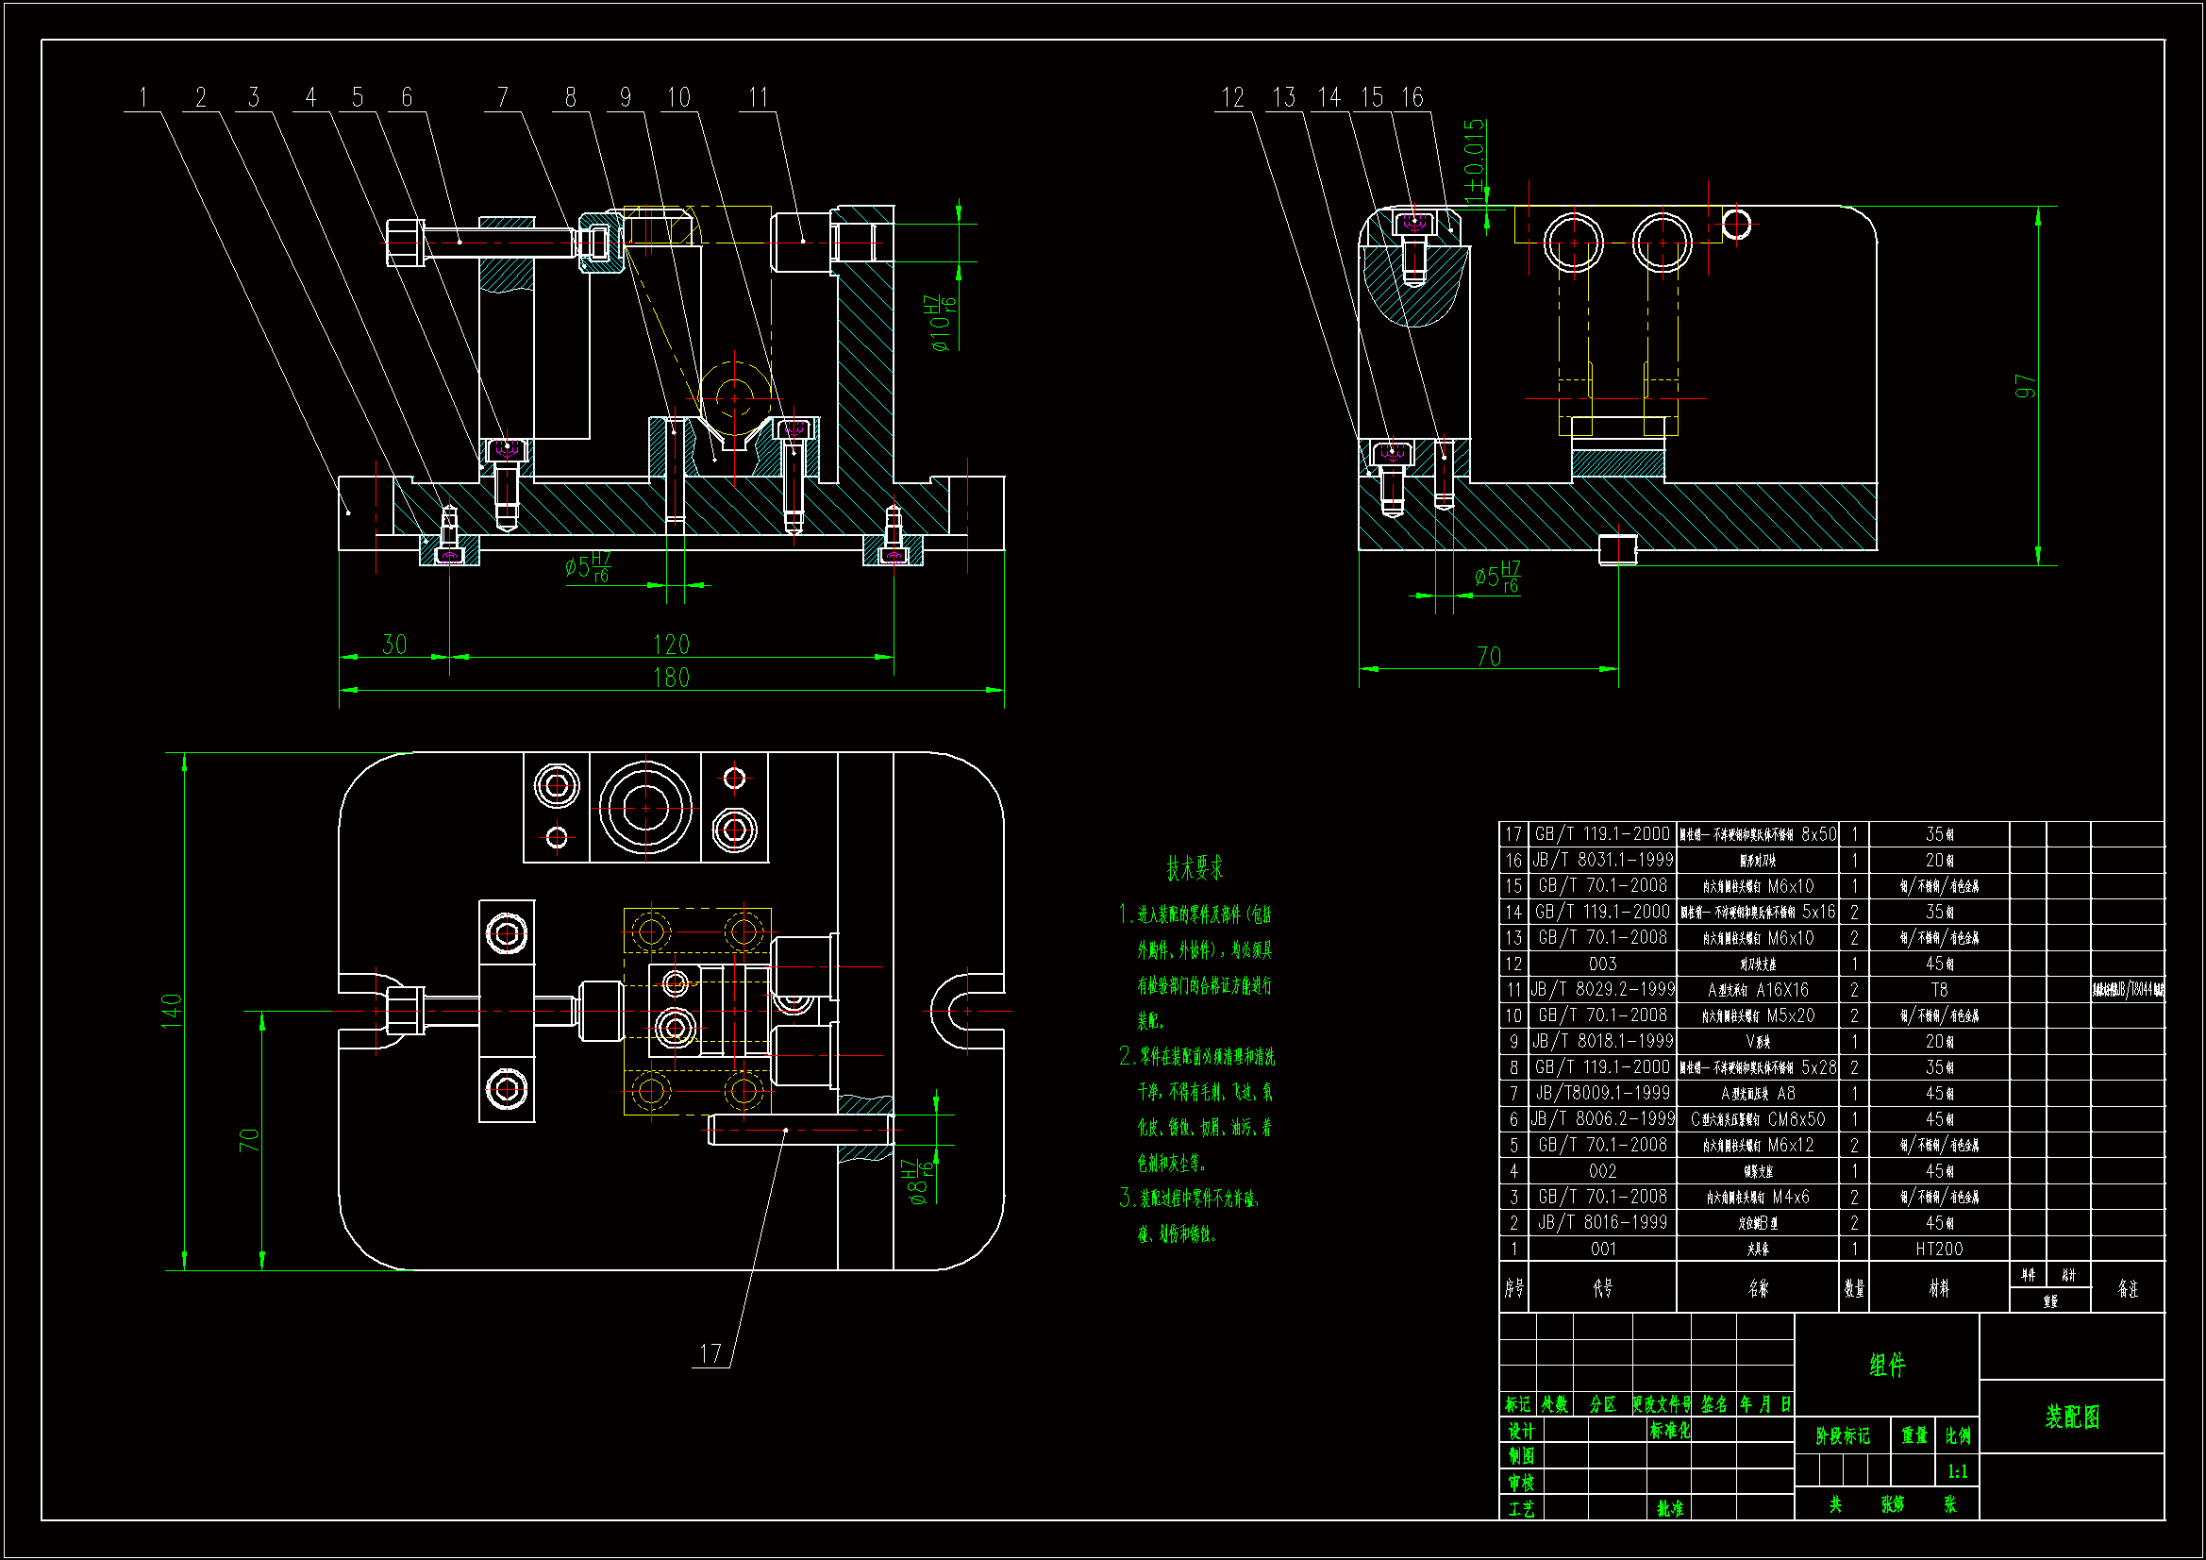Click balloon number 11 leader label
Viewport: 2206px width, 1560px height.
[758, 97]
